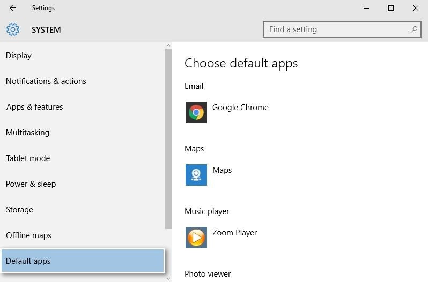Open Power & sleep settings
Image resolution: width=428 pixels, height=282 pixels.
(x=31, y=184)
